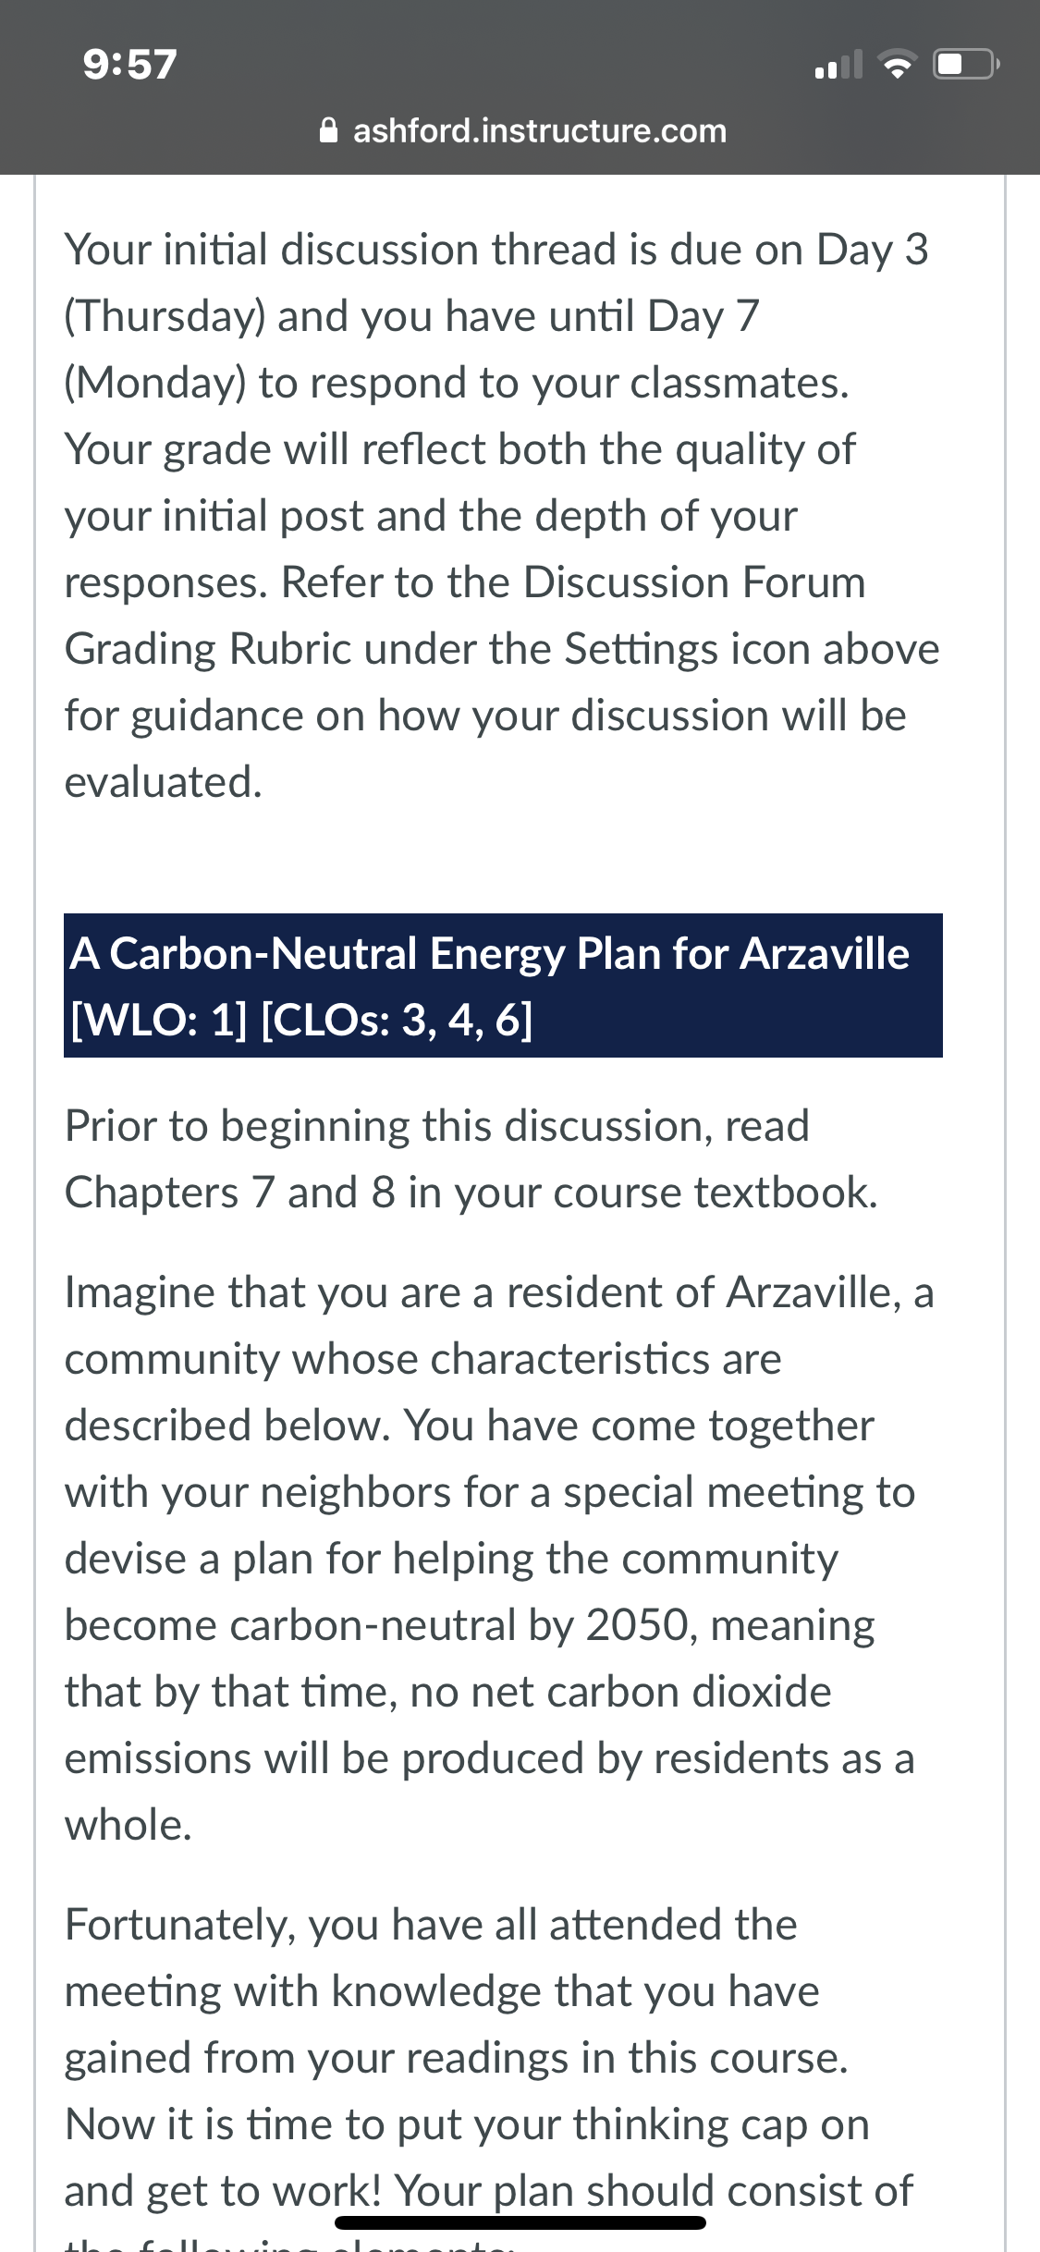Tap the Discussion Forum Grading Rubric text
Image resolution: width=1040 pixels, height=2252 pixels.
[x=465, y=616]
